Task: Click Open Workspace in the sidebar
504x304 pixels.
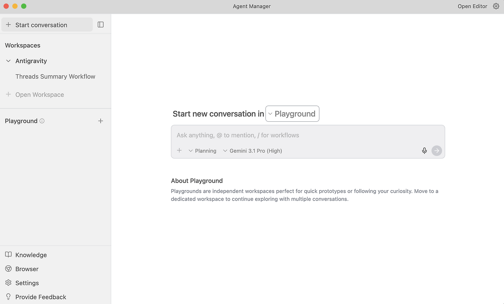Action: click(x=39, y=95)
